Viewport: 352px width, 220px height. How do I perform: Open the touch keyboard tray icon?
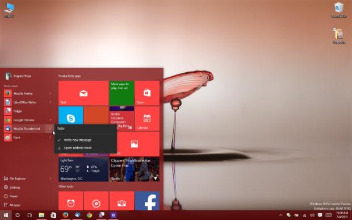[x=328, y=215]
